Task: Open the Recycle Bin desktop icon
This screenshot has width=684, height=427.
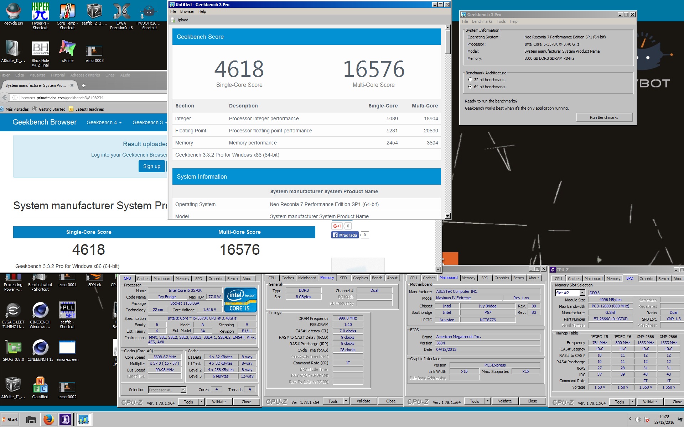Action: [x=13, y=14]
